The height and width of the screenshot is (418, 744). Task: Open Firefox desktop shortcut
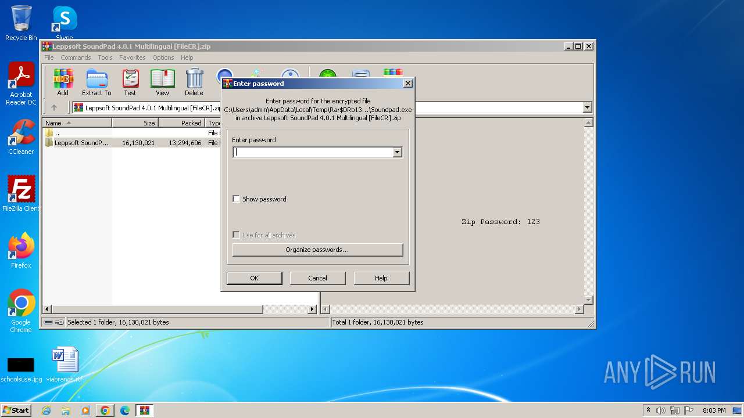click(21, 251)
